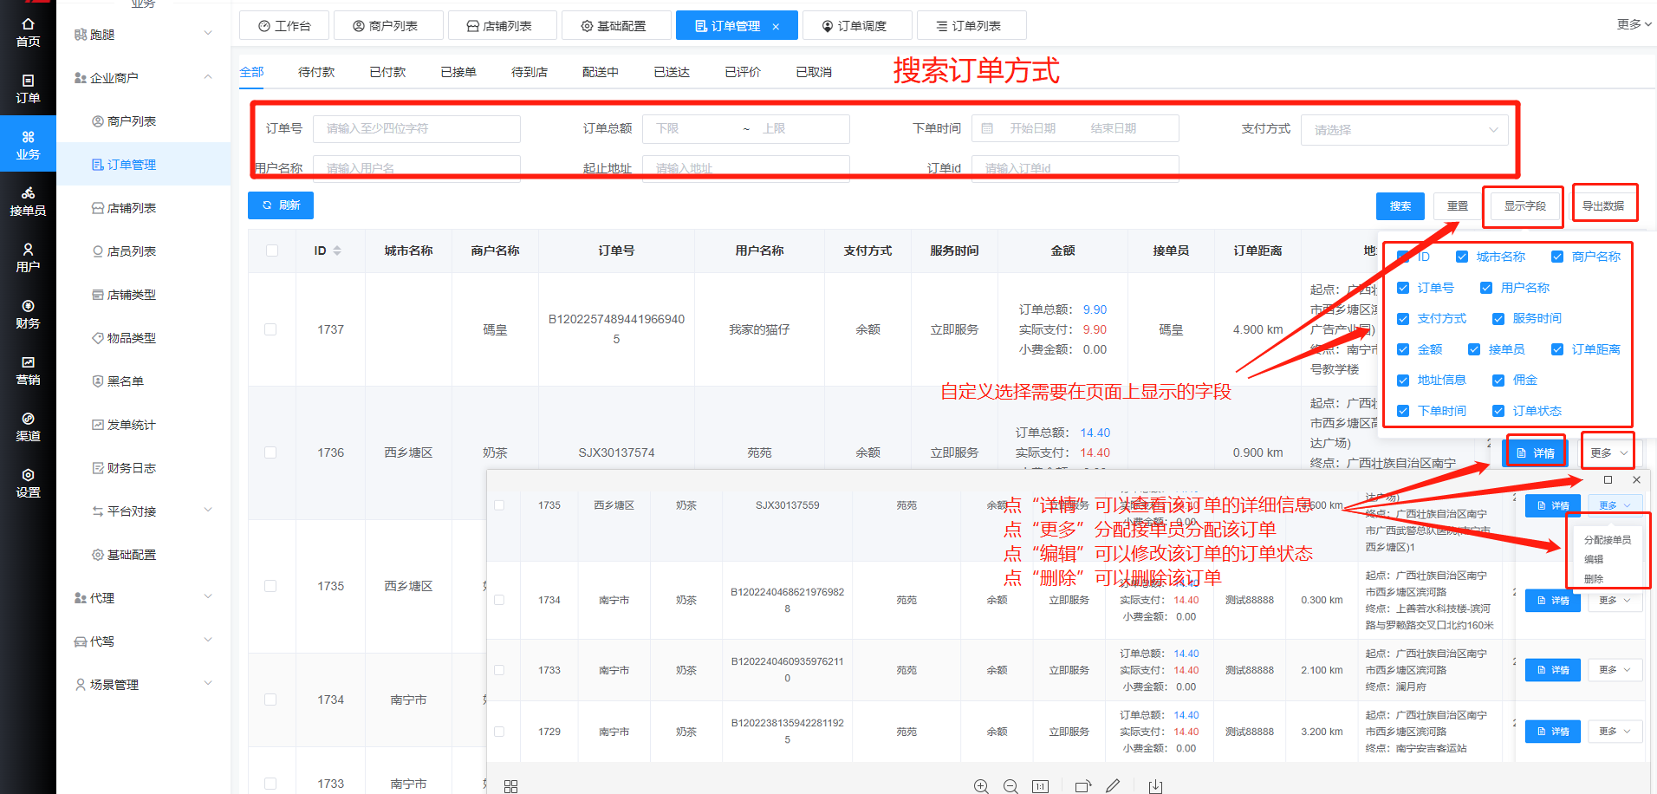The width and height of the screenshot is (1657, 794).
Task: Uncheck the 服务时间 field checkbox
Action: pos(1498,319)
